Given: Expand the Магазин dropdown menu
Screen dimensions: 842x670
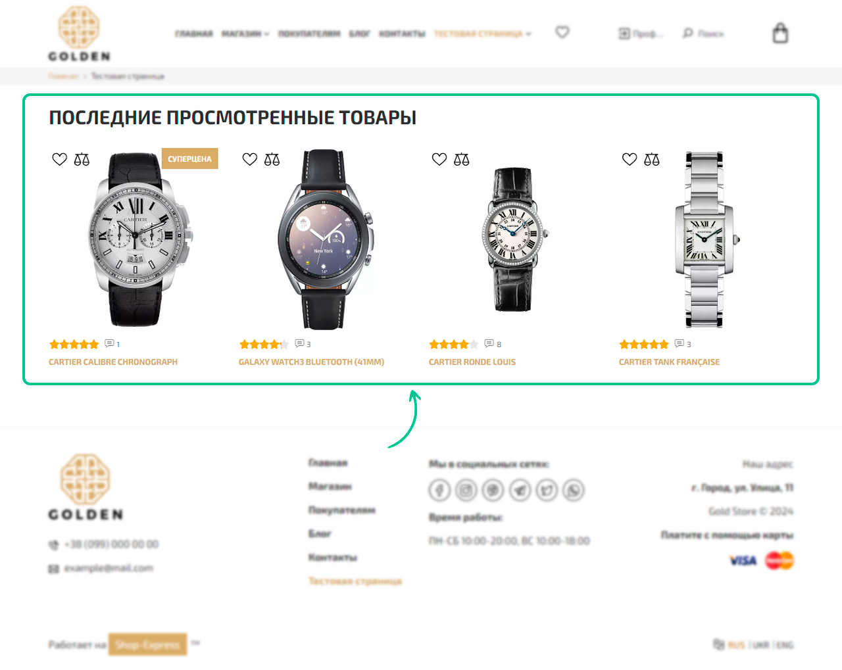Looking at the screenshot, I should click(245, 34).
